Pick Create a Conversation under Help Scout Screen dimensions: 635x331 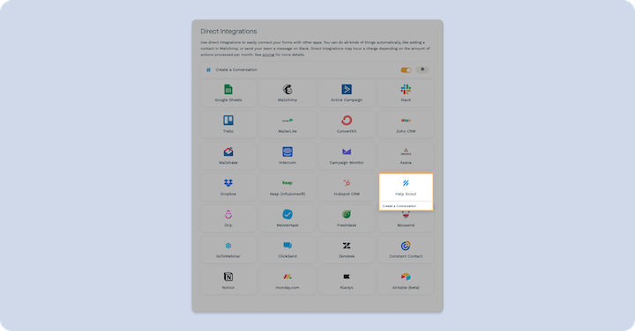400,206
